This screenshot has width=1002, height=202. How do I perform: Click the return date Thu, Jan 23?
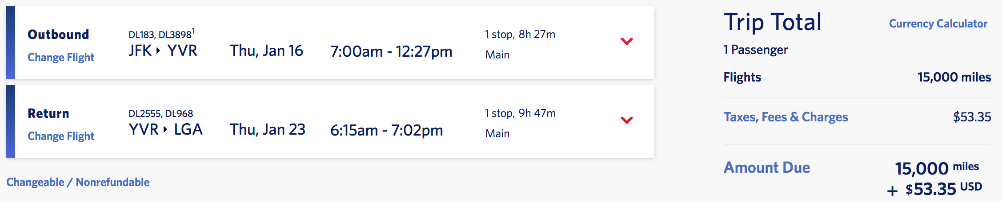coord(267,130)
